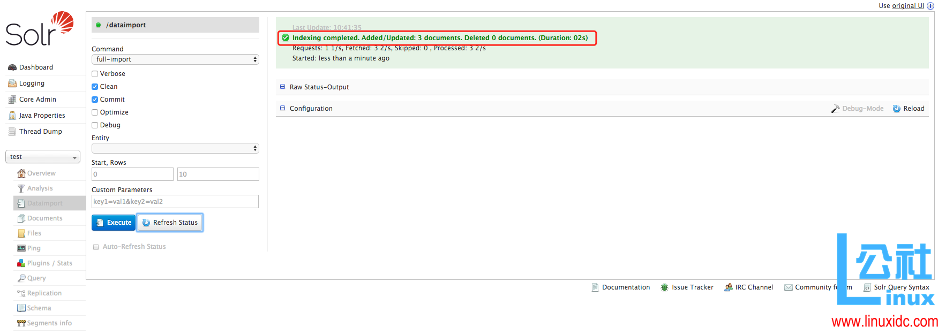Screen dimensions: 938x335
Task: Click the Reload icon in Configuration
Action: [x=896, y=109]
